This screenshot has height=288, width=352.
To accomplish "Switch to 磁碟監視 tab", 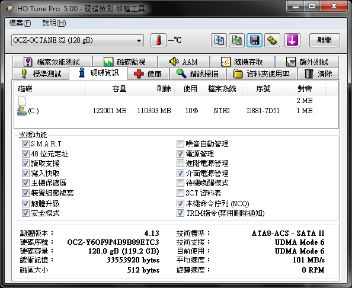I will coord(125,62).
